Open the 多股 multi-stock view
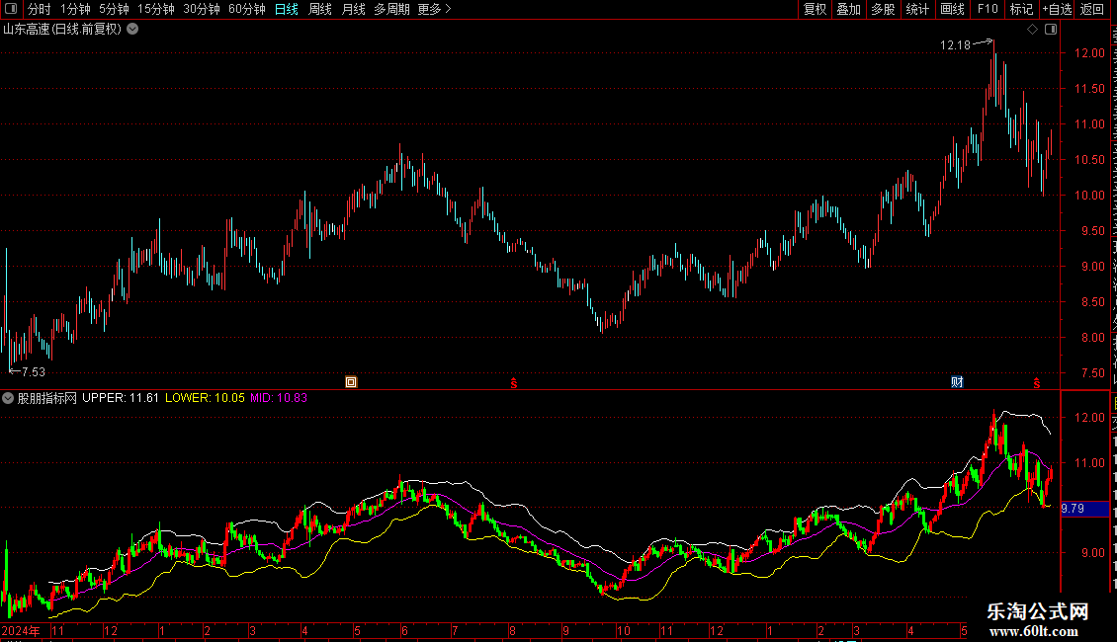Image resolution: width=1117 pixels, height=642 pixels. (883, 9)
